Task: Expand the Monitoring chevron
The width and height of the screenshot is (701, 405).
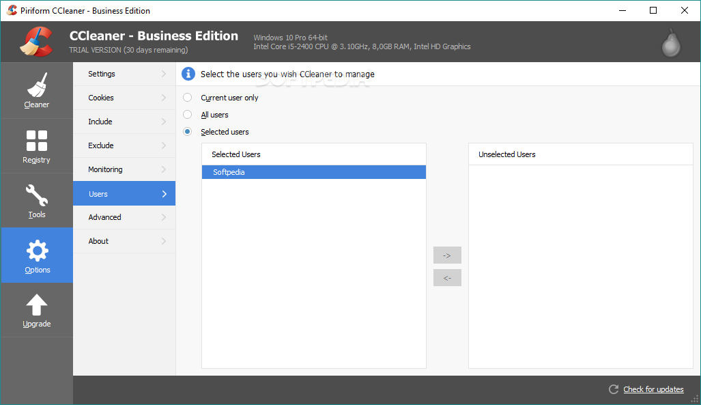Action: [164, 169]
